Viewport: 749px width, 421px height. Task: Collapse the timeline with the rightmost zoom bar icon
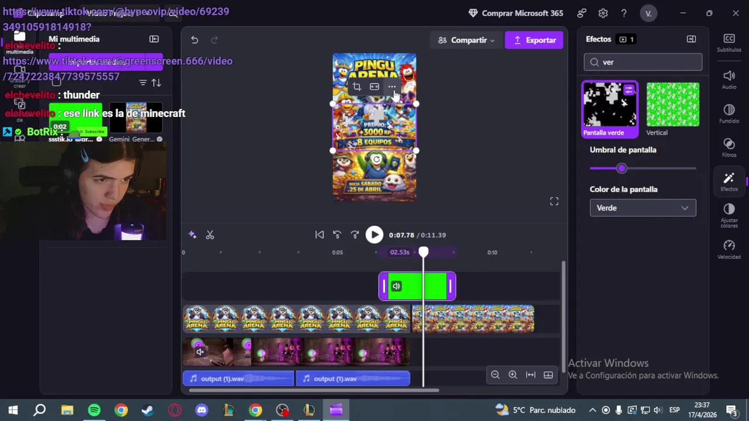tap(548, 375)
